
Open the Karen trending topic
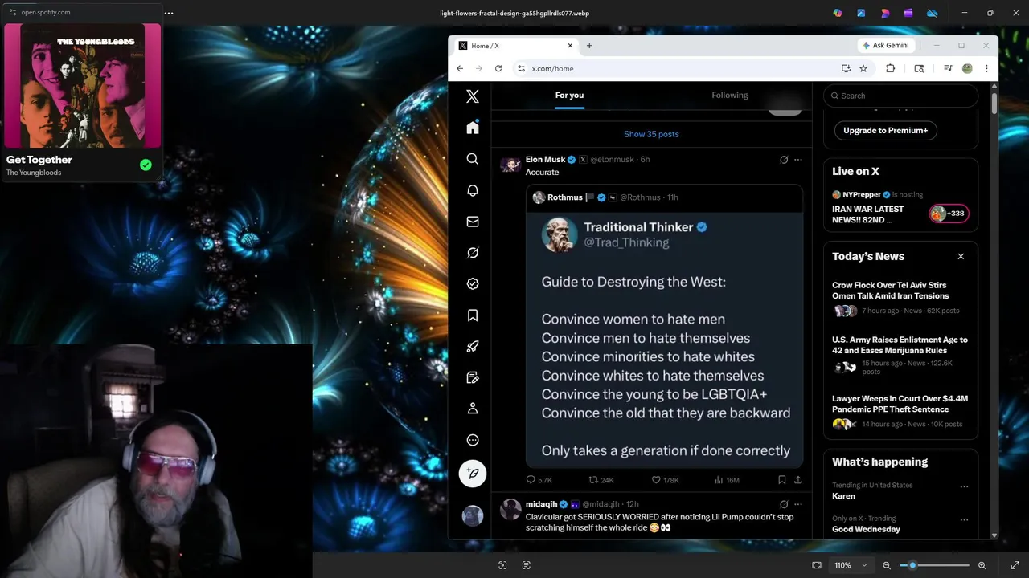pos(843,496)
